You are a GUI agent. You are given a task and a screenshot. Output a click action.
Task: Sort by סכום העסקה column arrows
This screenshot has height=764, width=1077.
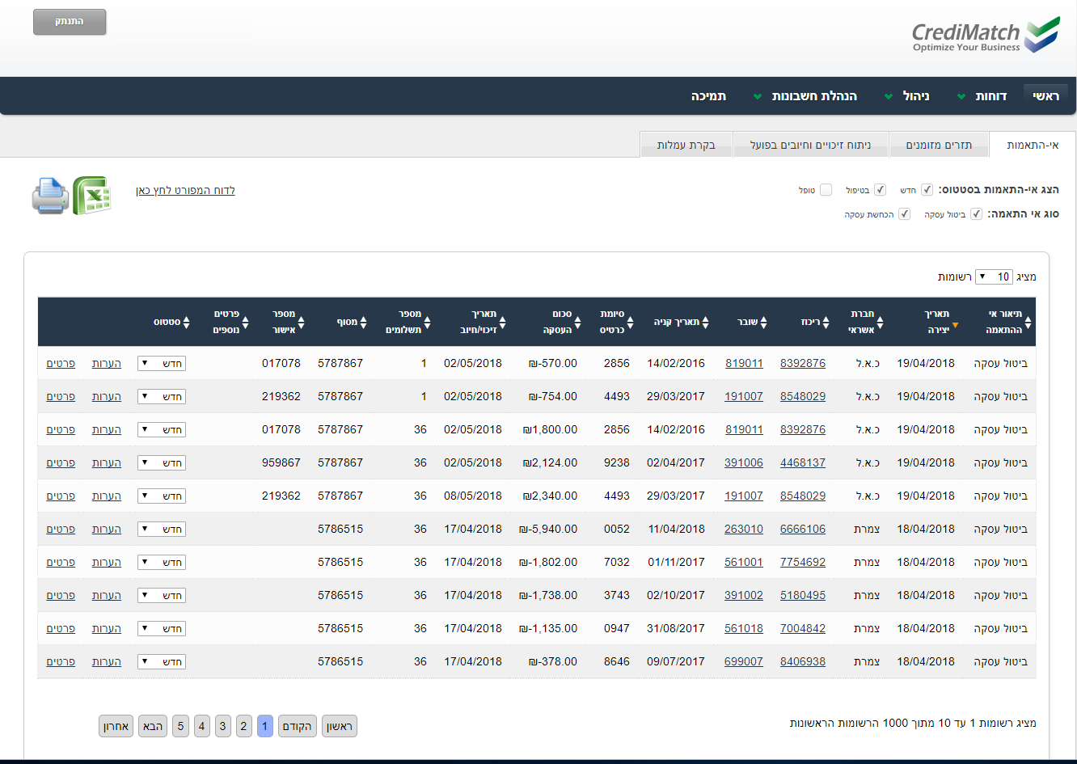[577, 322]
